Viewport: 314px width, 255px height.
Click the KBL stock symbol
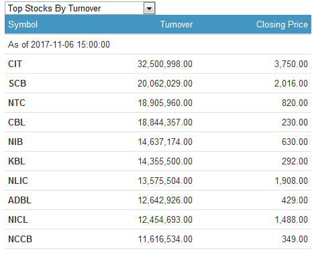coord(17,161)
